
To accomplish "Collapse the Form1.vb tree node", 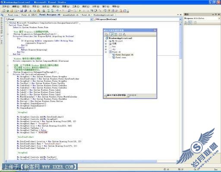I will 106,52.
